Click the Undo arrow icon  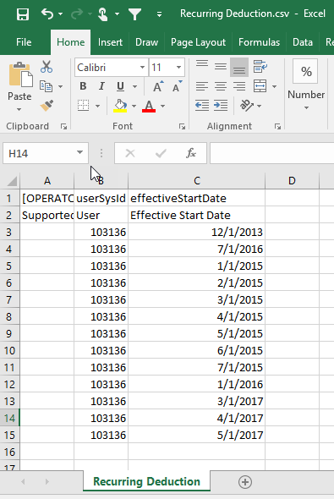[x=47, y=14]
